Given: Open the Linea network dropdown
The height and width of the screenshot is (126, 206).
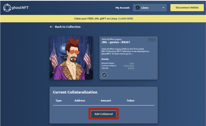Looking at the screenshot, I should point(150,8).
